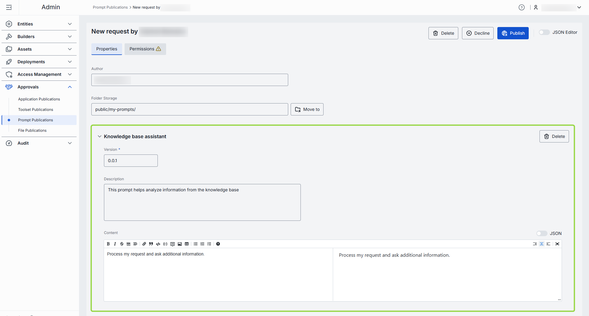
Task: Open File Publications in the sidebar
Action: (x=32, y=131)
